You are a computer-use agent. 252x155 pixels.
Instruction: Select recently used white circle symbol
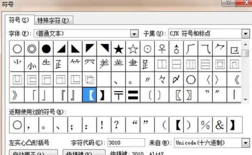pyautogui.click(x=17, y=125)
